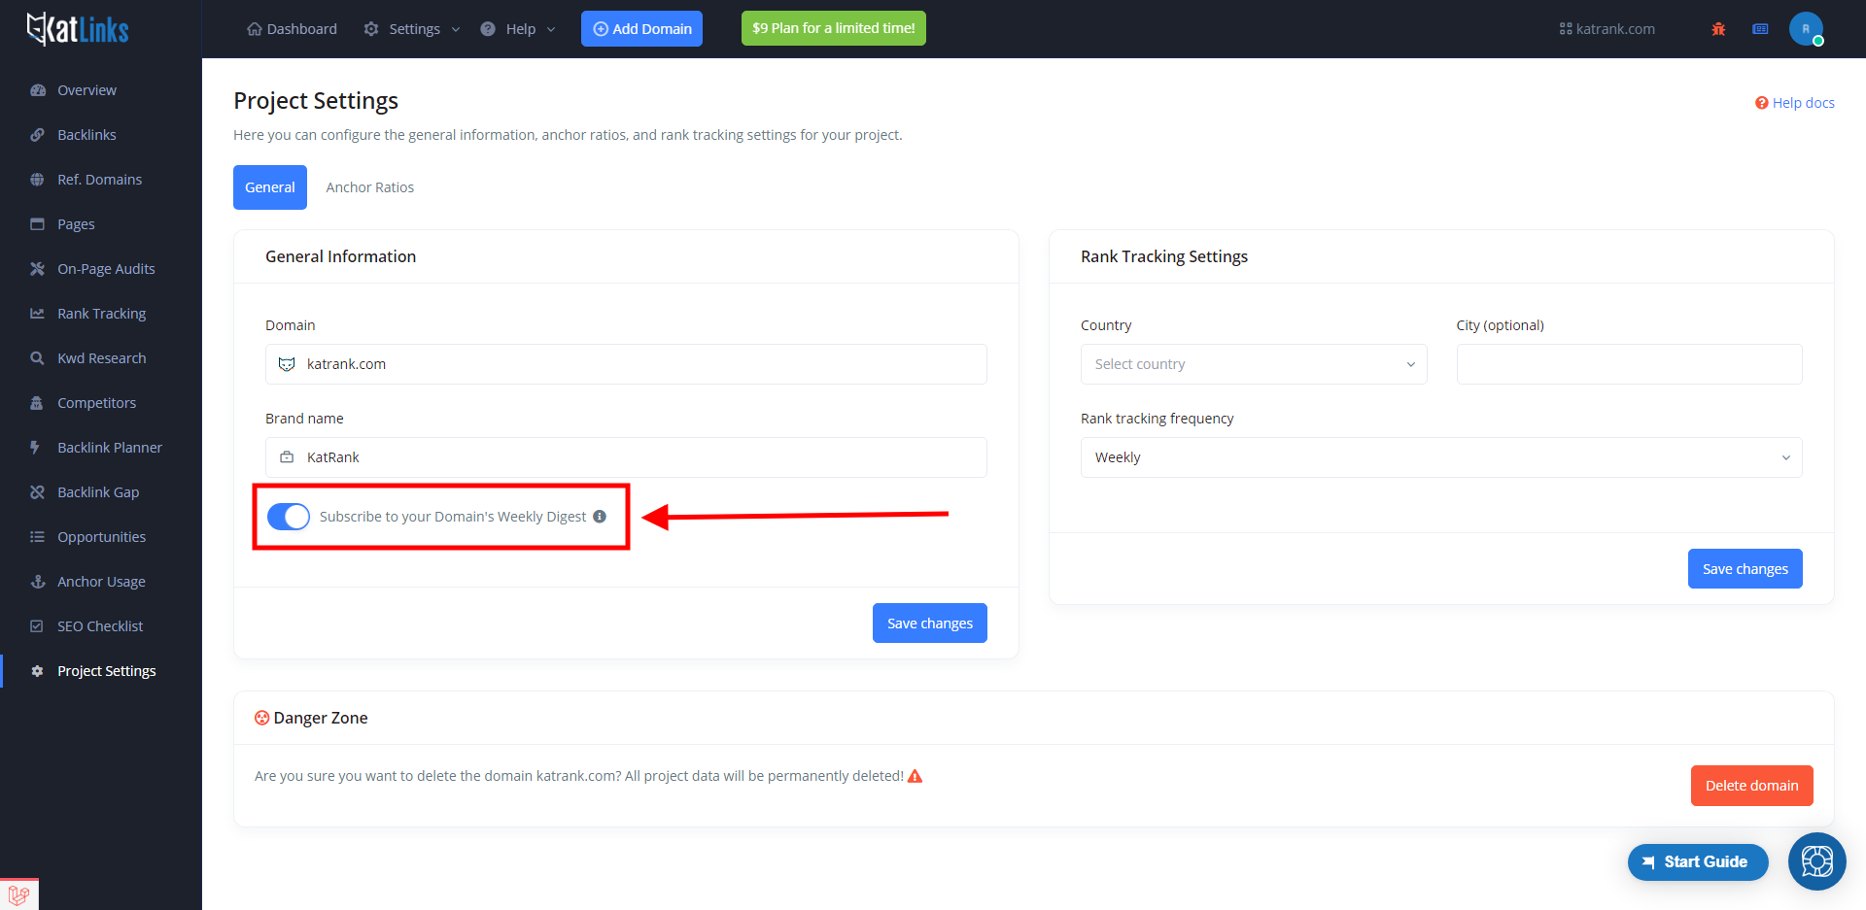
Task: Expand the Settings dropdown in top bar
Action: click(x=412, y=29)
